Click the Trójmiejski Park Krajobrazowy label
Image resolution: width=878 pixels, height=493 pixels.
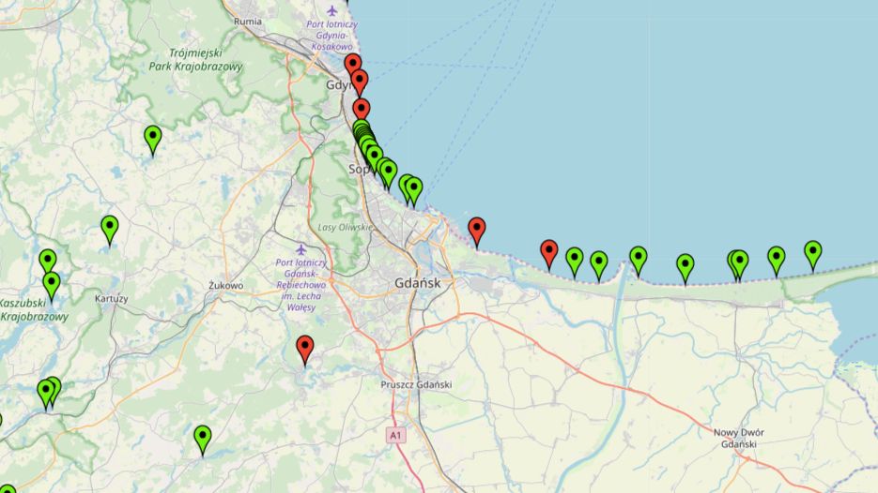click(196, 60)
